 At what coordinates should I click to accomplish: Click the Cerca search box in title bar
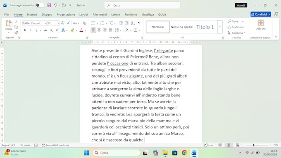click(x=142, y=5)
